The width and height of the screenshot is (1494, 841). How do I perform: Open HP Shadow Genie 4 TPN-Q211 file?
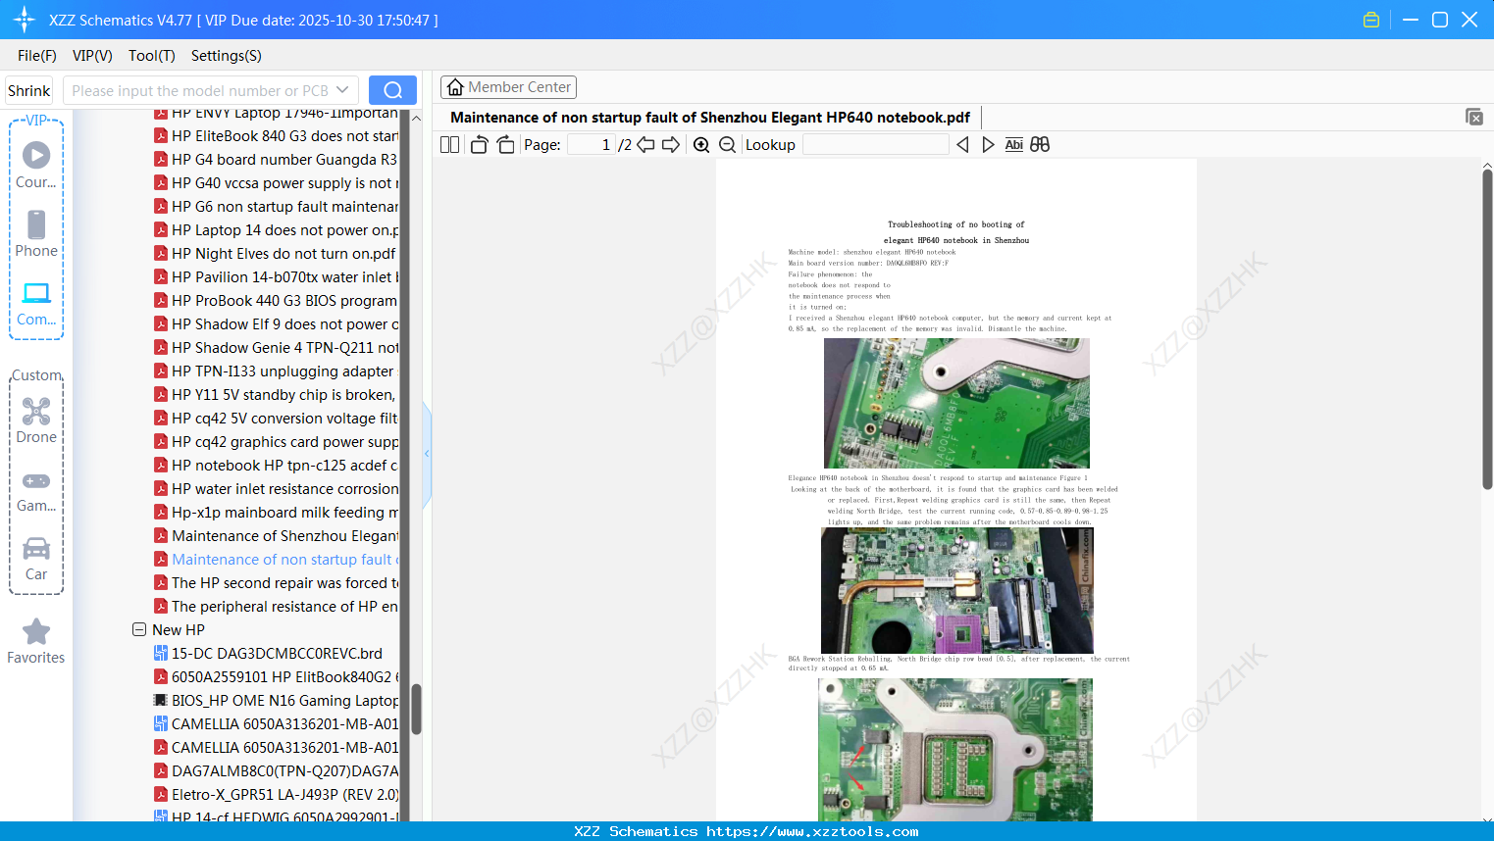click(276, 348)
